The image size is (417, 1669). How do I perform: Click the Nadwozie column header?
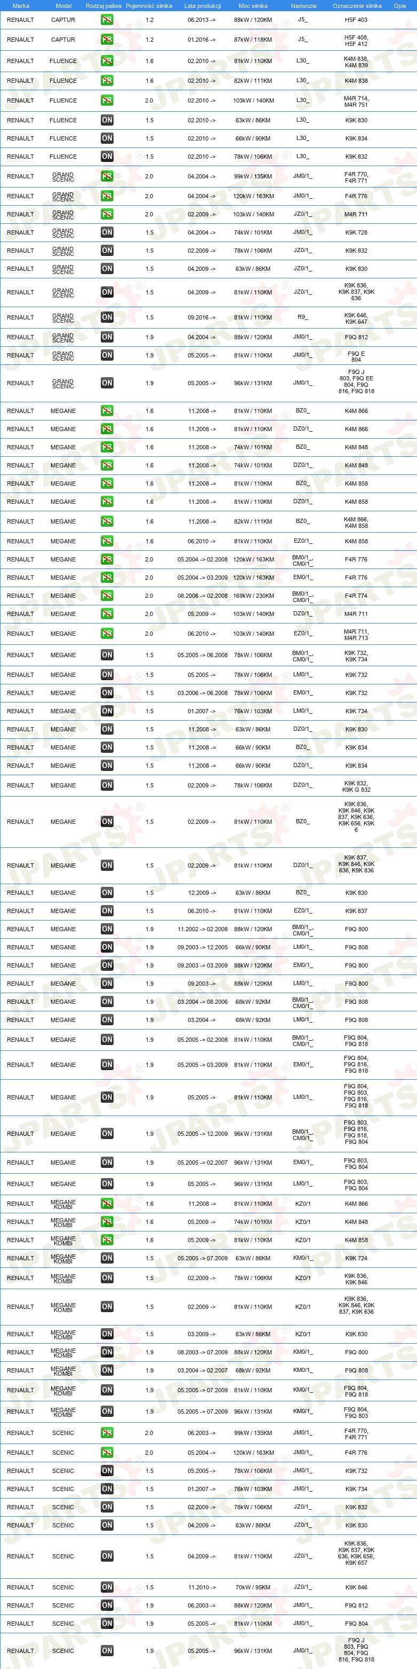coord(304,6)
